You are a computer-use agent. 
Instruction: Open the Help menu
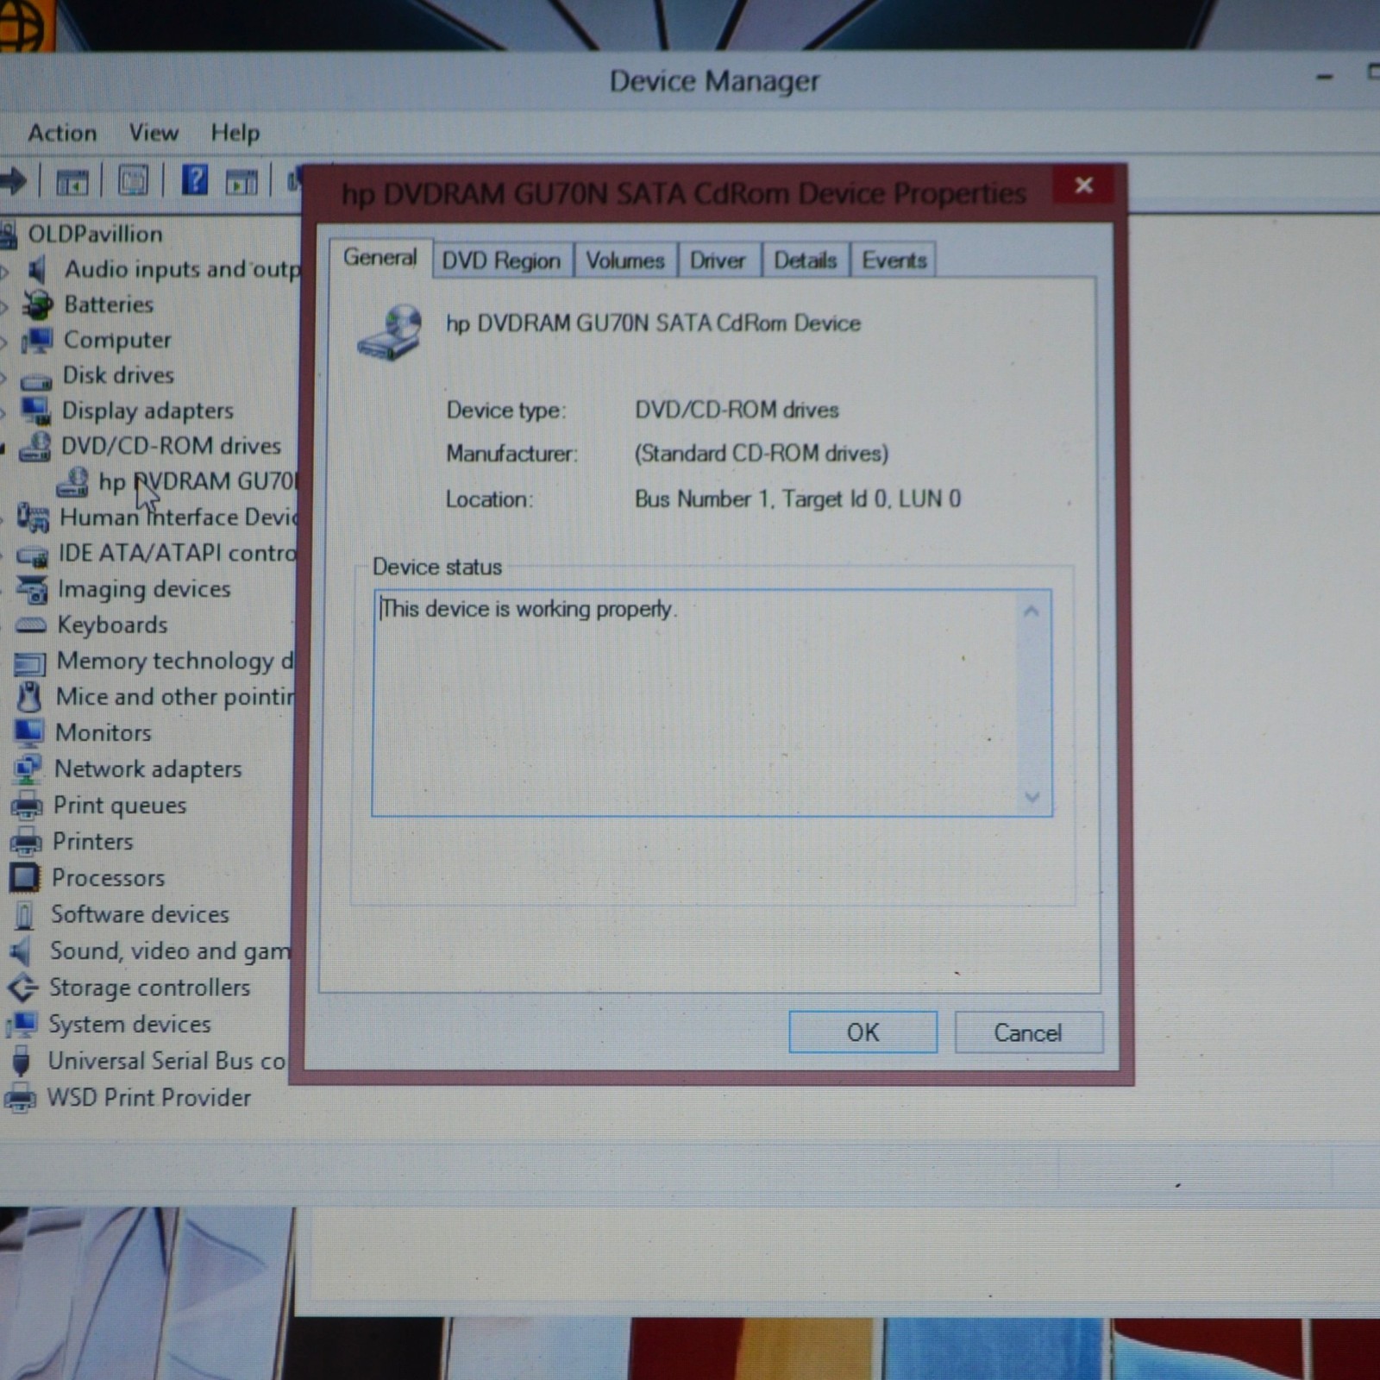[x=235, y=133]
